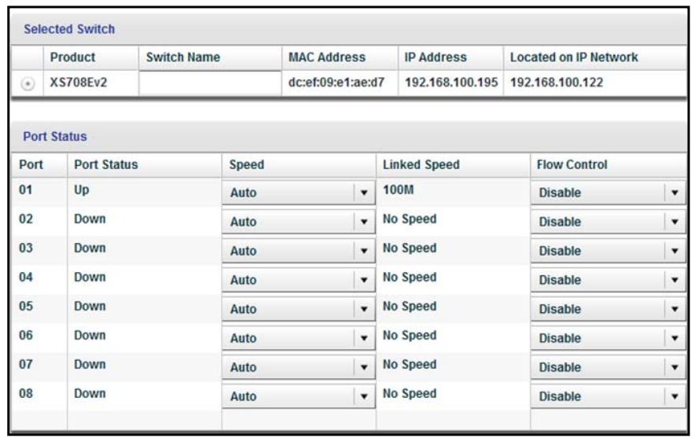Click the Down status of port 02
The image size is (691, 438).
click(x=90, y=219)
